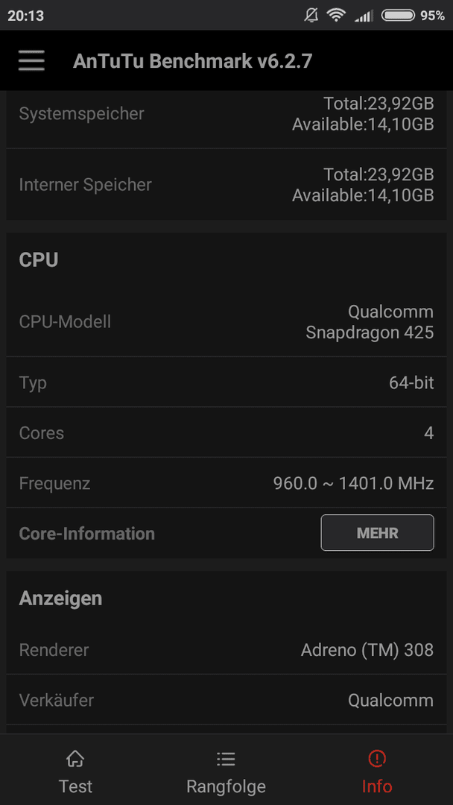
Task: Select the Interner Speicher storage row
Action: point(226,185)
